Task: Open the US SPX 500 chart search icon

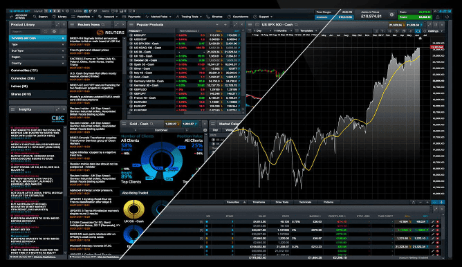Action: click(297, 25)
